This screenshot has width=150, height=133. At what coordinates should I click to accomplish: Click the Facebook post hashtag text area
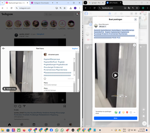[114, 34]
